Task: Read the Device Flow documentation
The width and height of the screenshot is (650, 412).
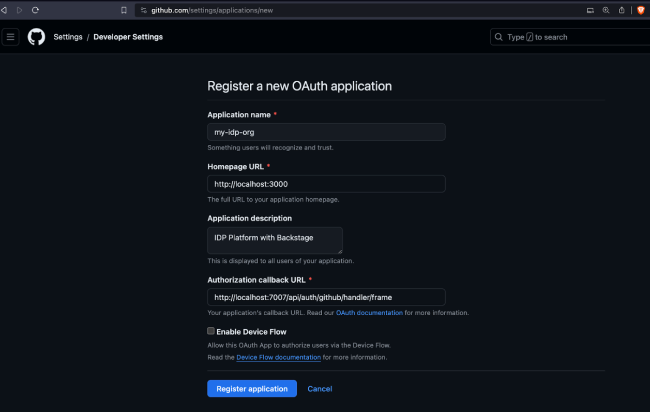Action: coord(278,357)
